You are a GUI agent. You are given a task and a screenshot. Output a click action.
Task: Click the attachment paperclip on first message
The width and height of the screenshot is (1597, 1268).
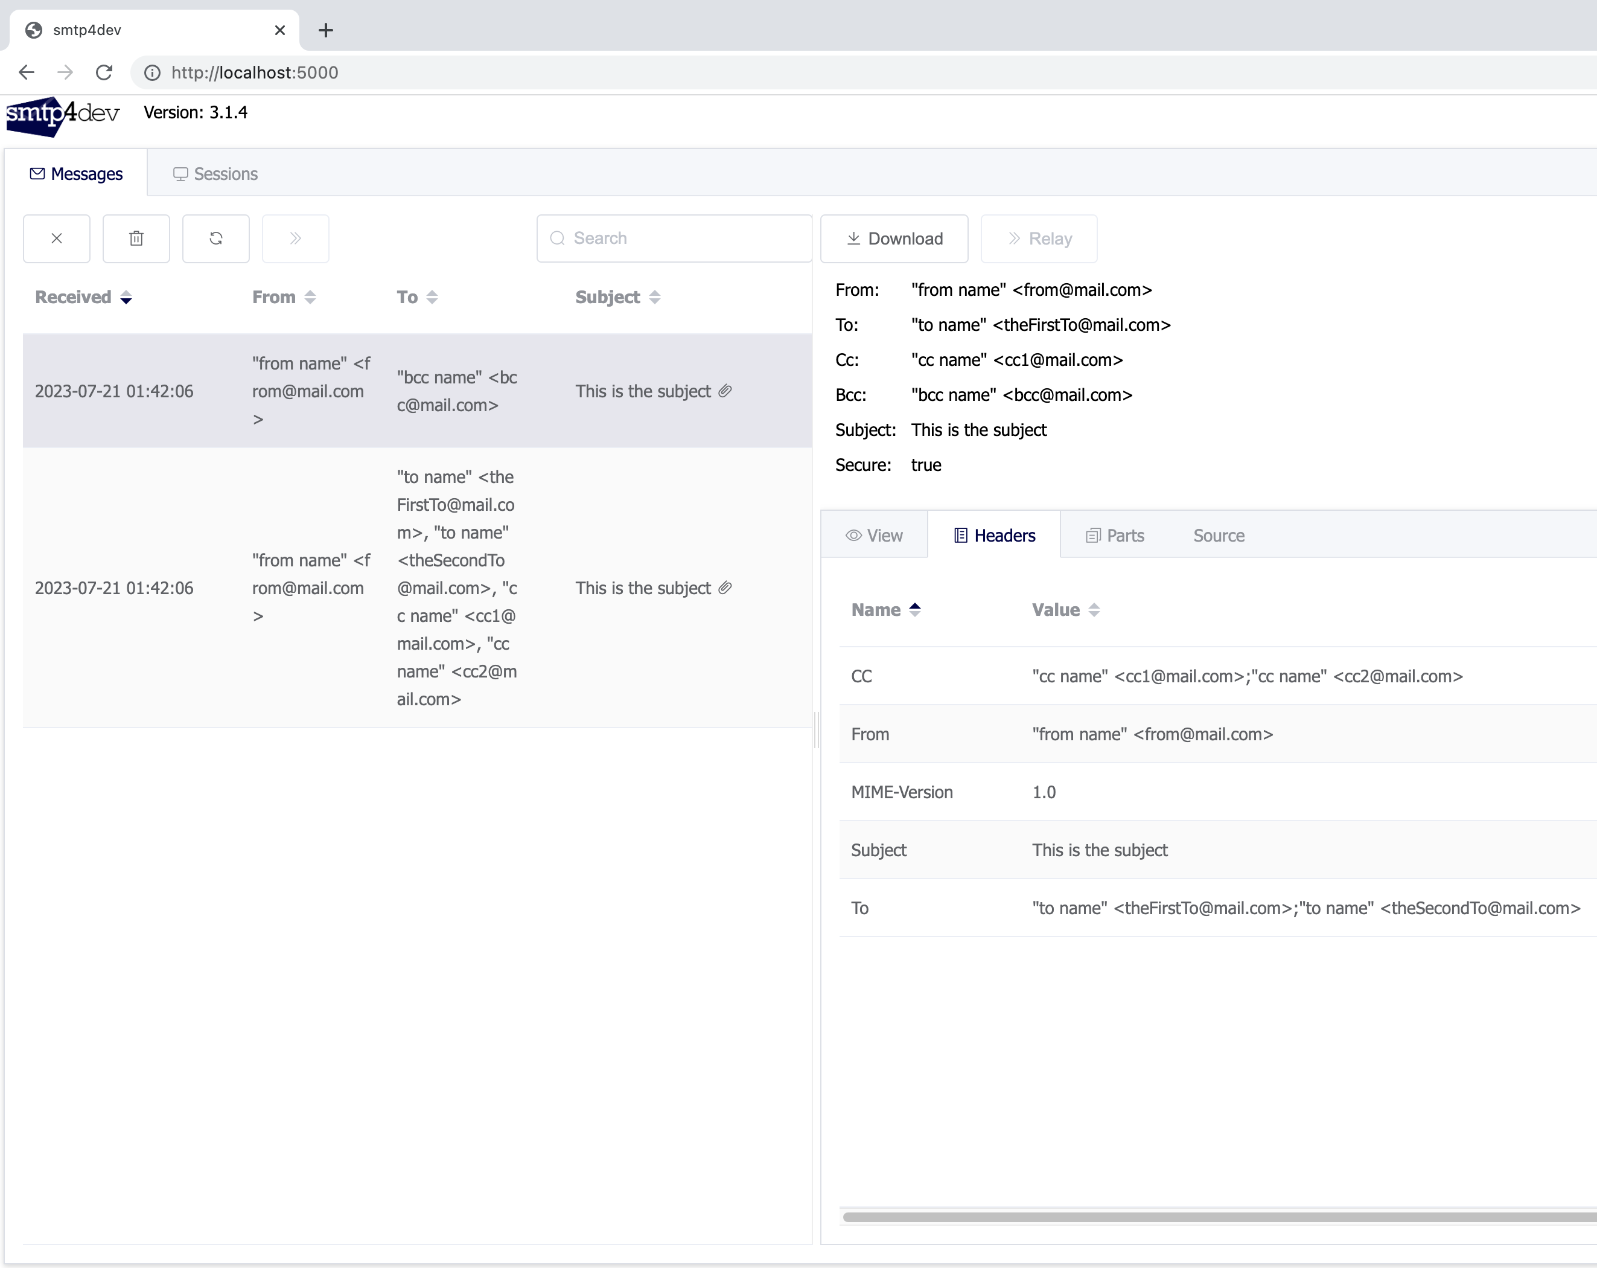(x=725, y=391)
